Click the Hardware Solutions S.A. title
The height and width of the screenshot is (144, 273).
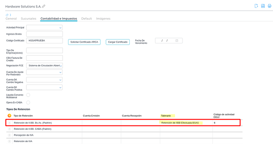pyautogui.click(x=23, y=6)
